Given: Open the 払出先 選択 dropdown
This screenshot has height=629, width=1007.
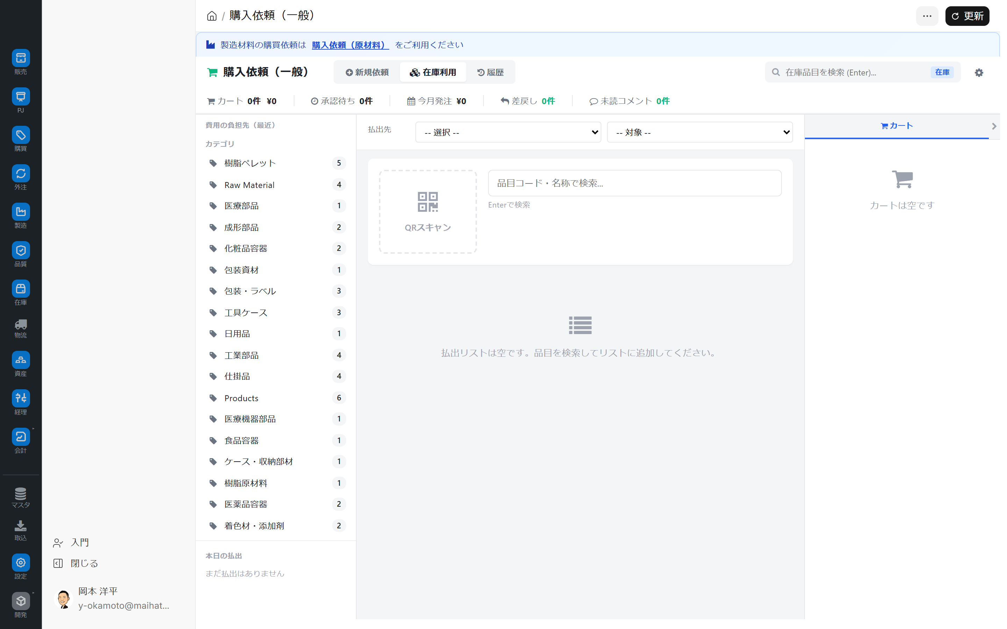Looking at the screenshot, I should 508,132.
